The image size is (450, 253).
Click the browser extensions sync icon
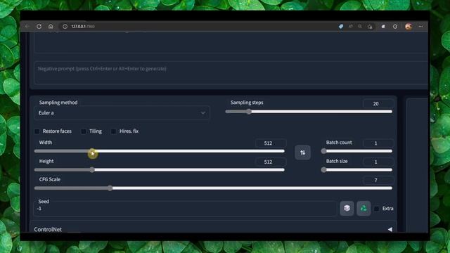click(x=395, y=27)
